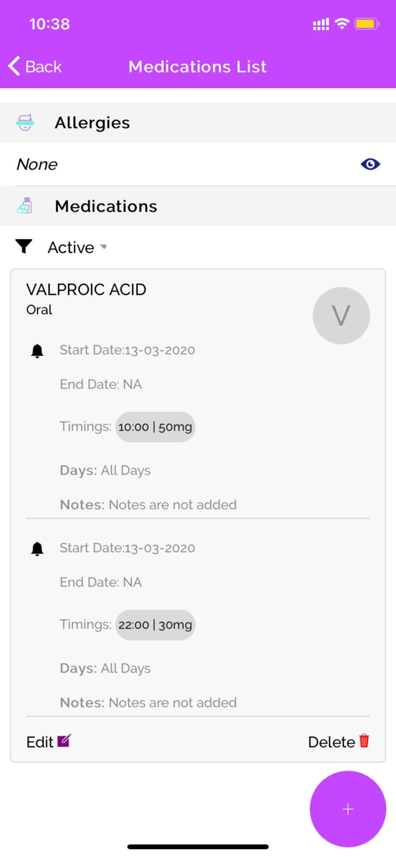Click the bell icon beside second schedule
The height and width of the screenshot is (857, 396).
[38, 548]
